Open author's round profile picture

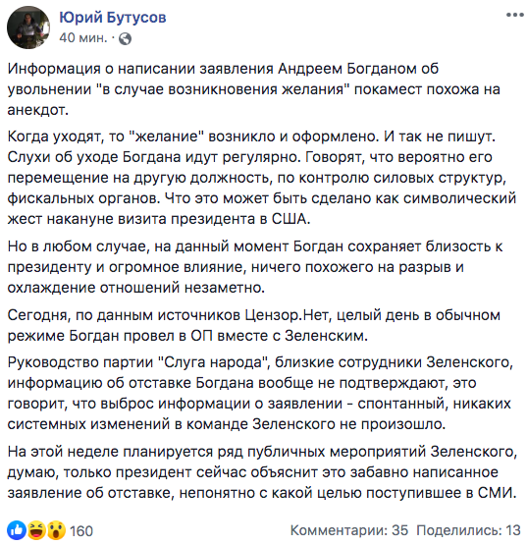[28, 27]
